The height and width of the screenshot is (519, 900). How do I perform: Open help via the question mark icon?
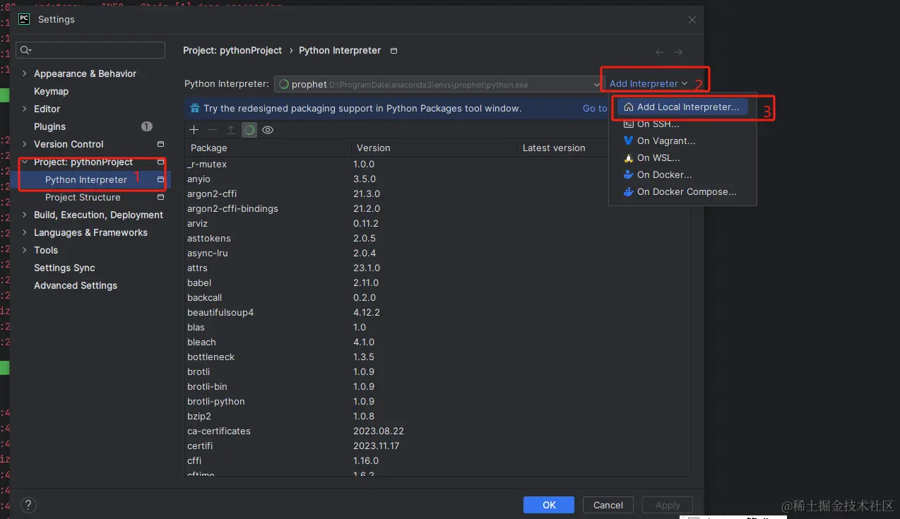[28, 505]
